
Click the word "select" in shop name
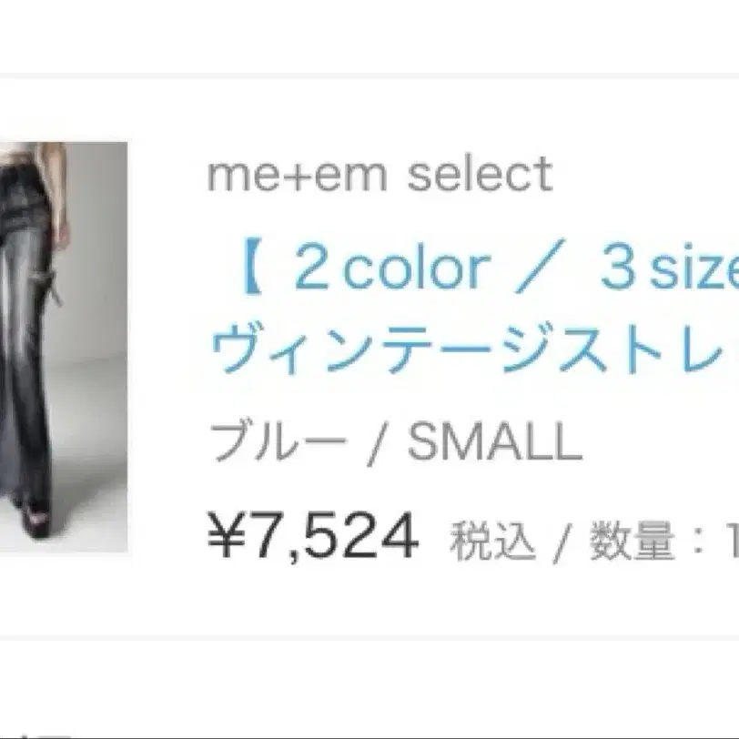(480, 174)
